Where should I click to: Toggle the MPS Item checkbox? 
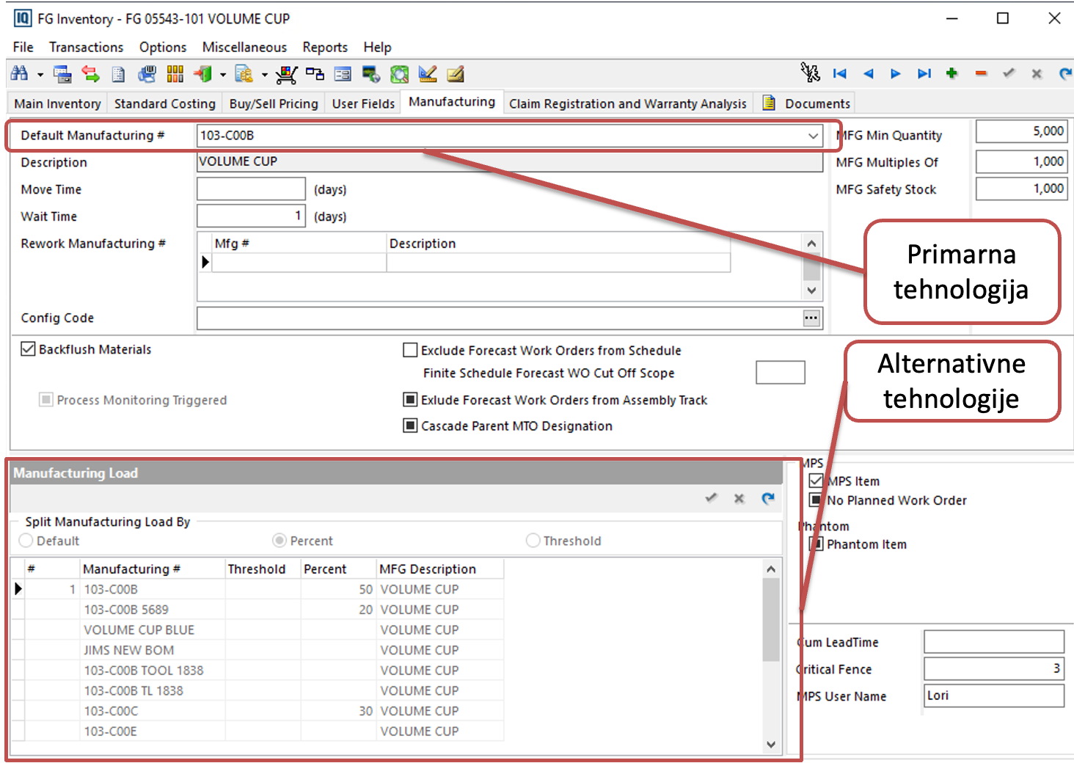[815, 481]
